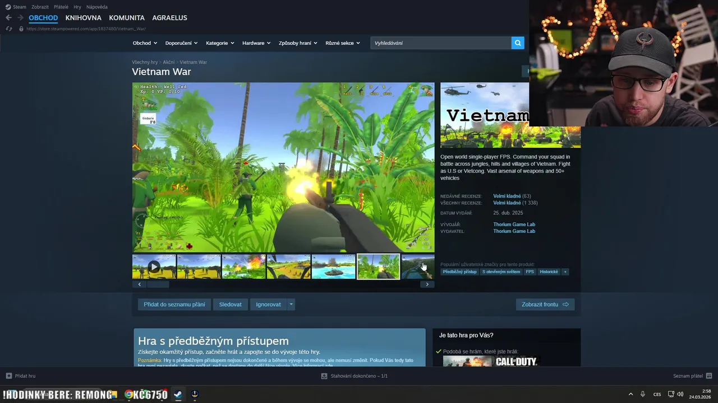This screenshot has width=718, height=403.
Task: Open the main jungle screenshot
Action: (283, 167)
